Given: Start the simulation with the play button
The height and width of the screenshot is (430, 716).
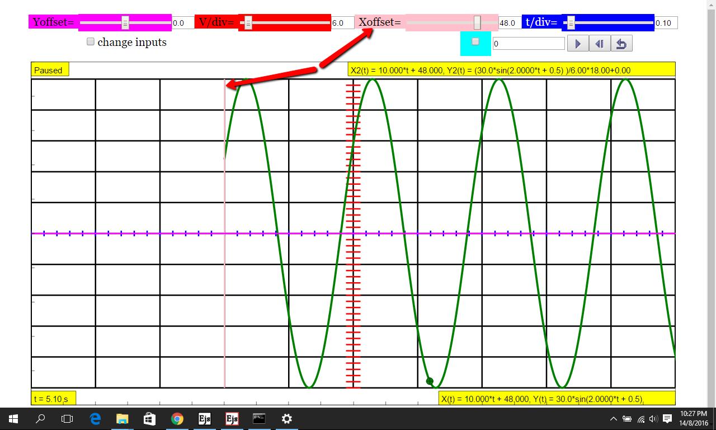Looking at the screenshot, I should (578, 44).
